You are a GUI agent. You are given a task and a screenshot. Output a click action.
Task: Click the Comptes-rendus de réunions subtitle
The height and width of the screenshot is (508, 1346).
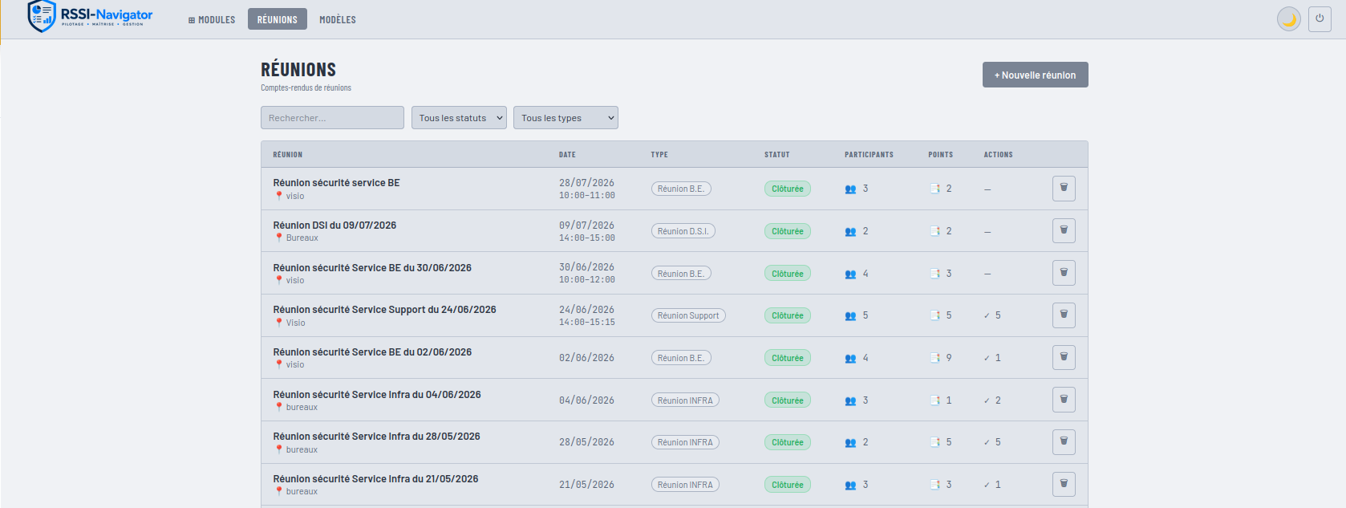(306, 87)
